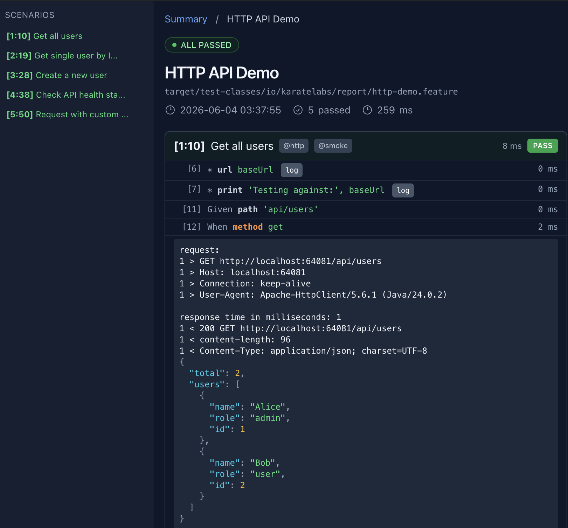Click the '259 ms' duration text
The image size is (568, 528).
click(395, 110)
